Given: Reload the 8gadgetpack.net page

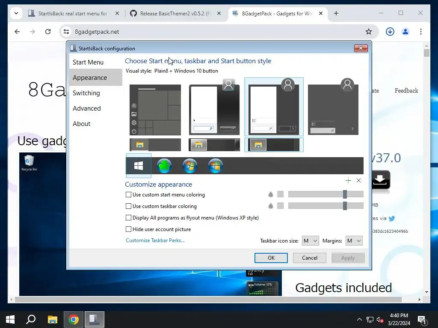Looking at the screenshot, I should click(x=48, y=32).
